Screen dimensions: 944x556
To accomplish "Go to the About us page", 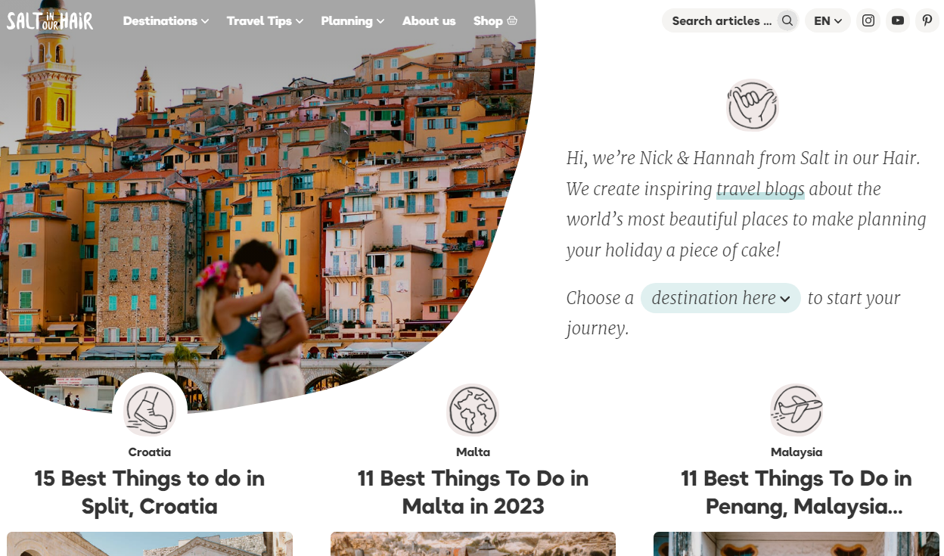I will pyautogui.click(x=429, y=21).
